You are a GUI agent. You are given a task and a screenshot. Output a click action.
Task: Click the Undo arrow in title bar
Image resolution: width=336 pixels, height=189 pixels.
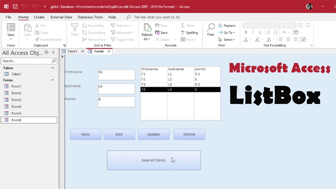coord(23,7)
